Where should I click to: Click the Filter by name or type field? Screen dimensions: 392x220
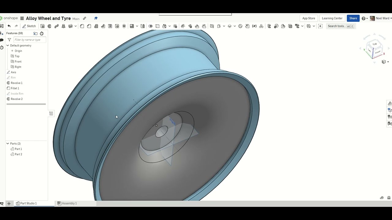pyautogui.click(x=30, y=40)
